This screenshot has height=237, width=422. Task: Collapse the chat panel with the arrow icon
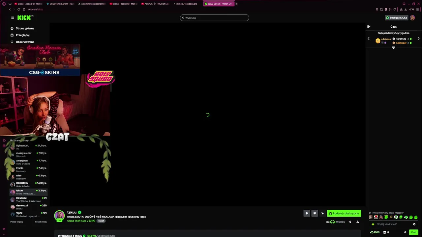pyautogui.click(x=369, y=27)
